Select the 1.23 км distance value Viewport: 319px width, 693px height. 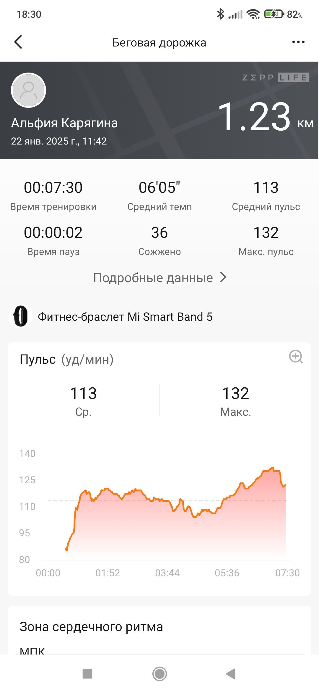click(266, 117)
